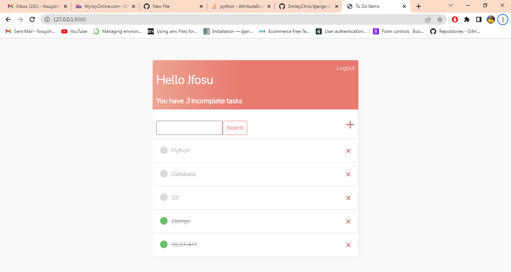Open the Git task link

175,198
